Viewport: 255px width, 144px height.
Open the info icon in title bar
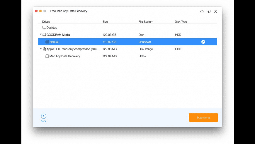(215, 11)
